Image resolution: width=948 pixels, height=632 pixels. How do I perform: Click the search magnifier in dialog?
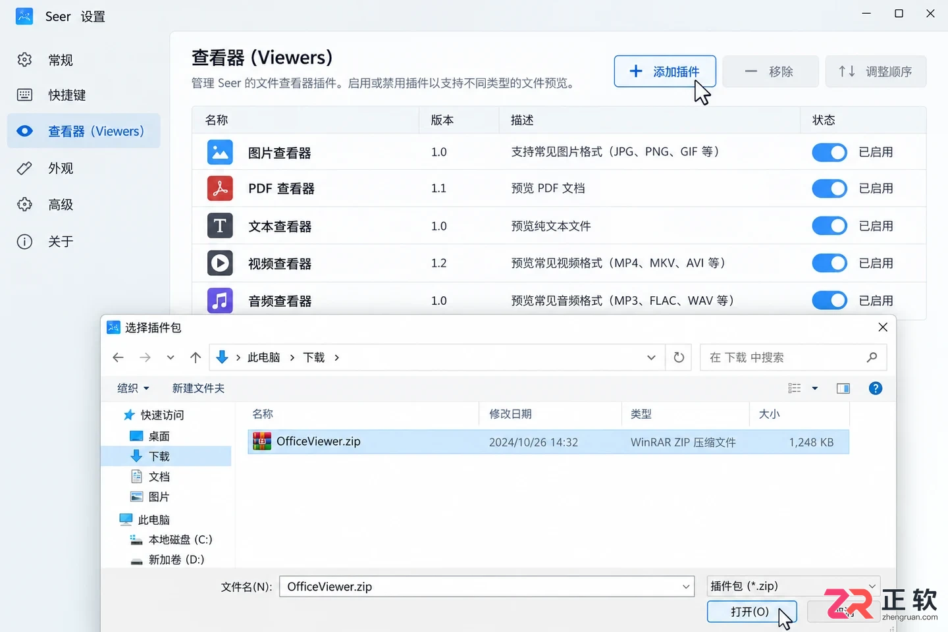click(872, 357)
